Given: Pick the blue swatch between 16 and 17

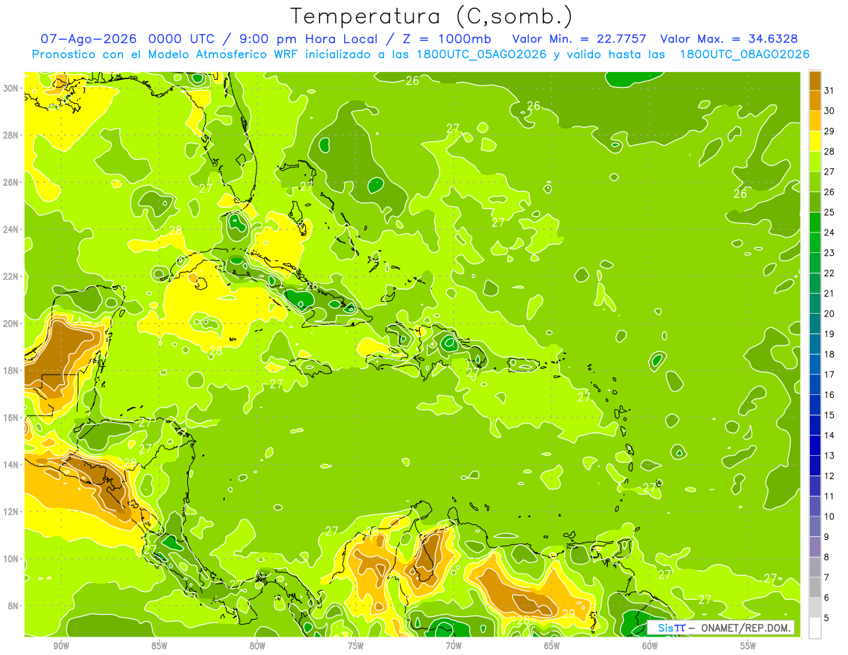Looking at the screenshot, I should pos(815,384).
